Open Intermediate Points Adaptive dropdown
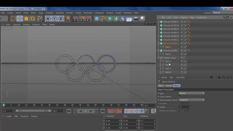The image size is (233, 131). (x=191, y=100)
